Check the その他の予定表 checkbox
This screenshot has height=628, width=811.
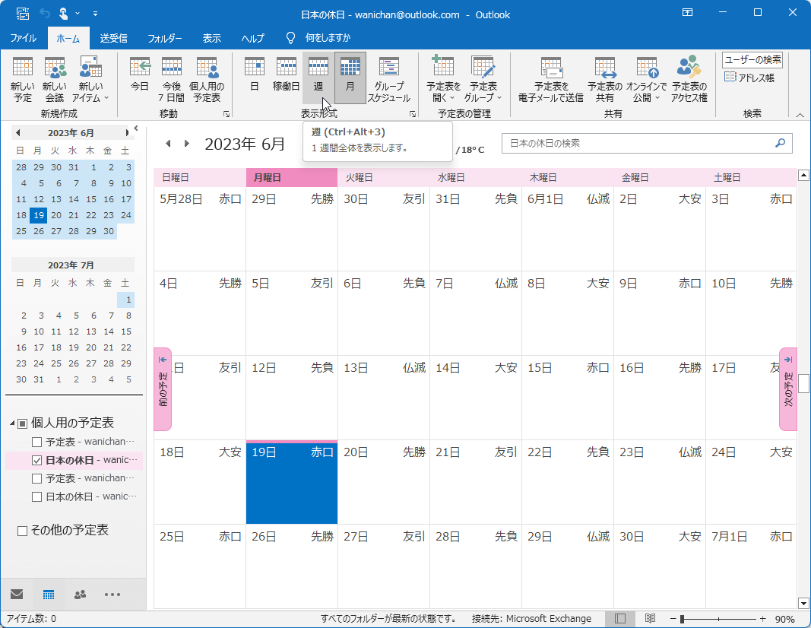click(23, 531)
